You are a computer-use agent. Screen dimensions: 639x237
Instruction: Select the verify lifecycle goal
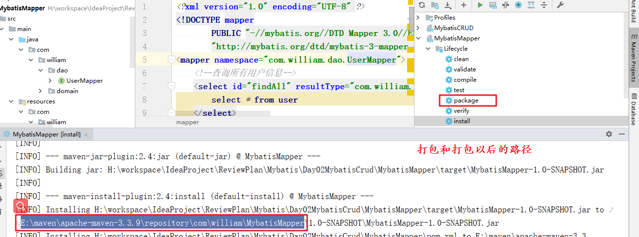461,111
